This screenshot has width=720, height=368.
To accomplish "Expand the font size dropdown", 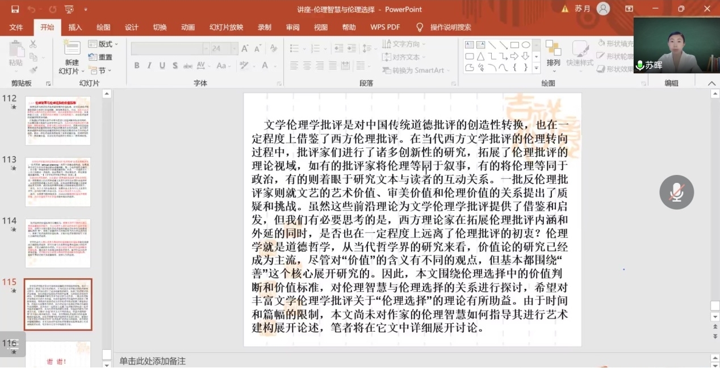I will tap(234, 49).
